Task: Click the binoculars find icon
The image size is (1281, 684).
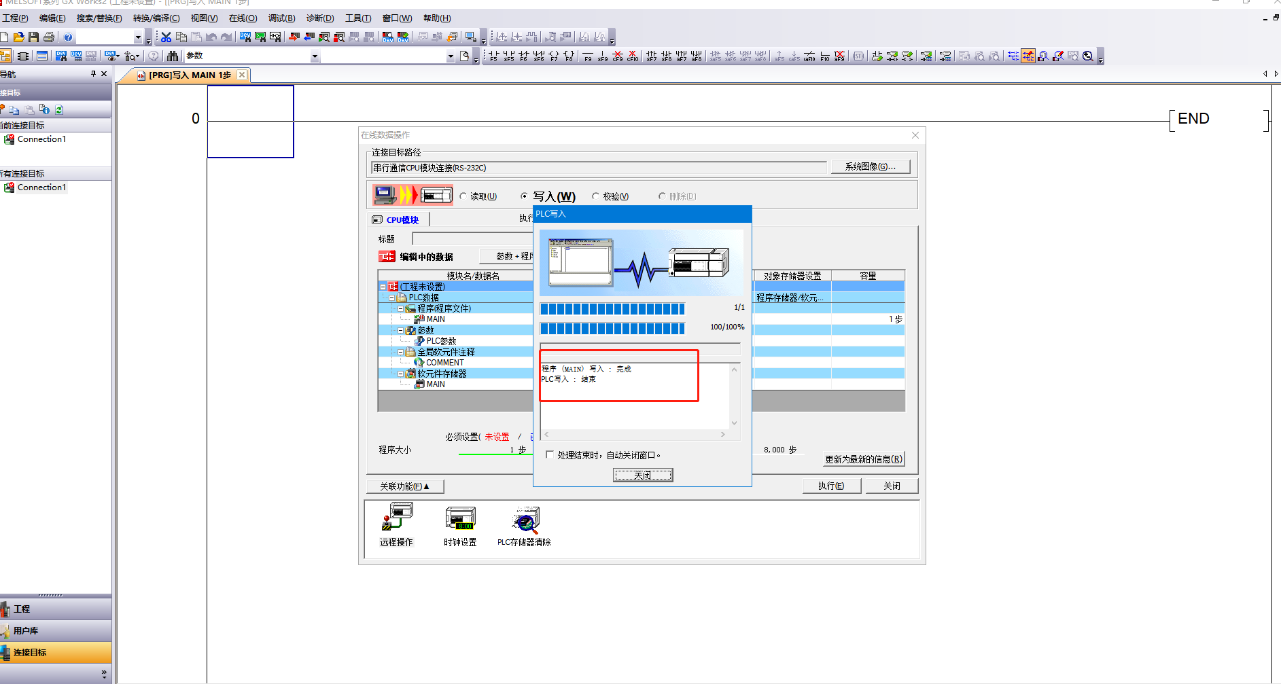Action: point(172,56)
